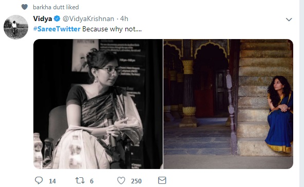Viewport: 304px width, 187px height.
Task: Click the reply speech bubble icon
Action: click(x=39, y=180)
